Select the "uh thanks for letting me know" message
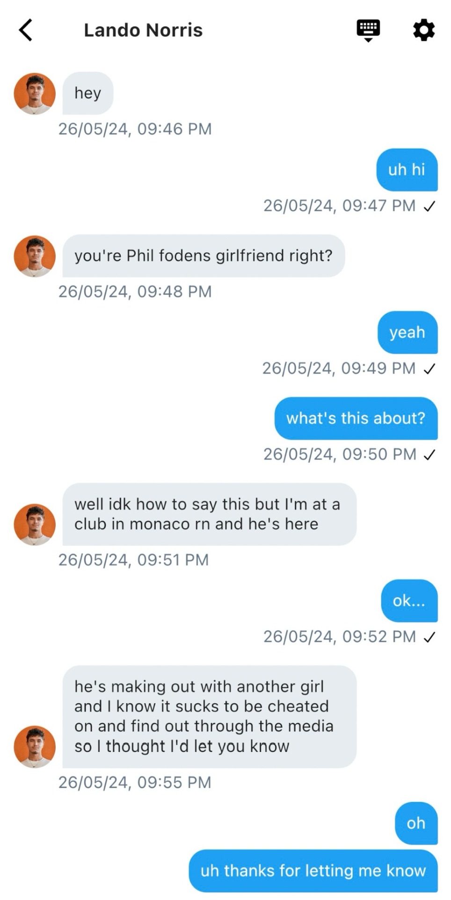The width and height of the screenshot is (451, 900). [x=313, y=871]
